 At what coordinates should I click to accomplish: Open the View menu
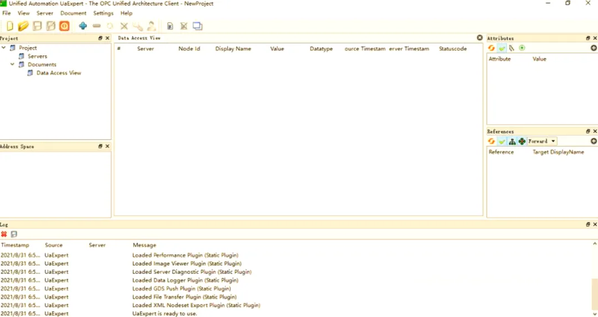[24, 13]
